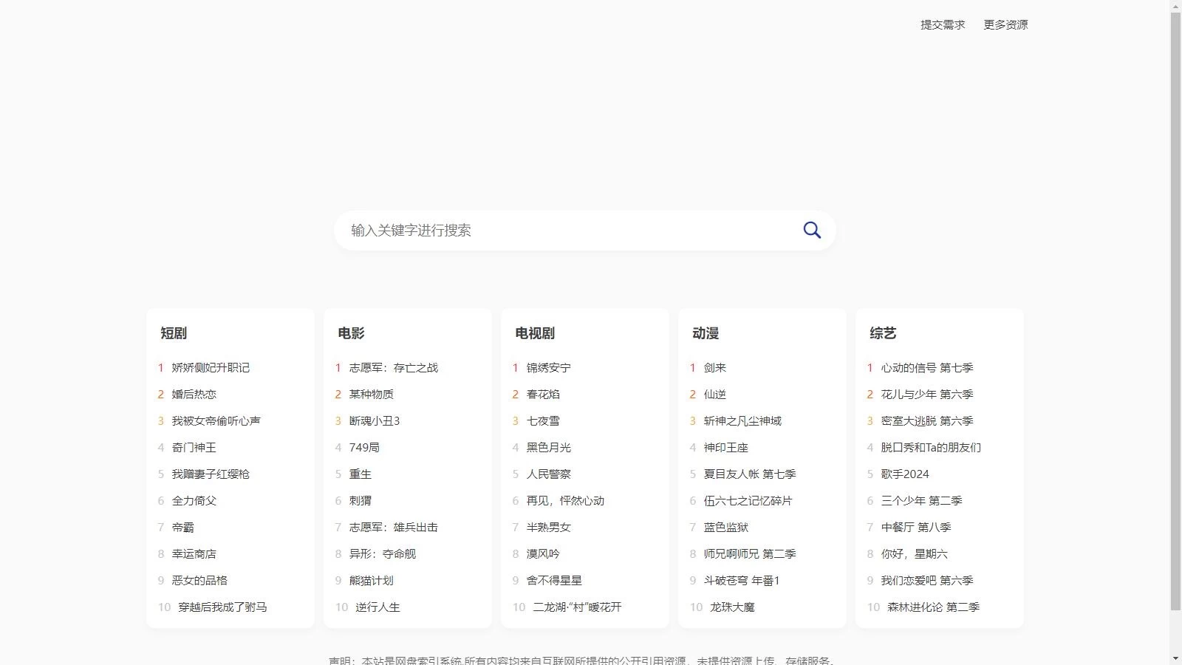The width and height of the screenshot is (1182, 665).
Task: Click 断魂小丑3 in movie ranking
Action: (x=374, y=421)
